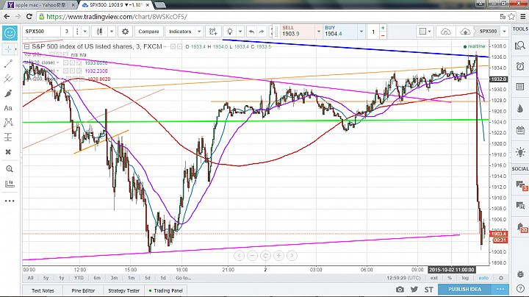The width and height of the screenshot is (529, 297).
Task: Toggle auto scale option
Action: [483, 278]
